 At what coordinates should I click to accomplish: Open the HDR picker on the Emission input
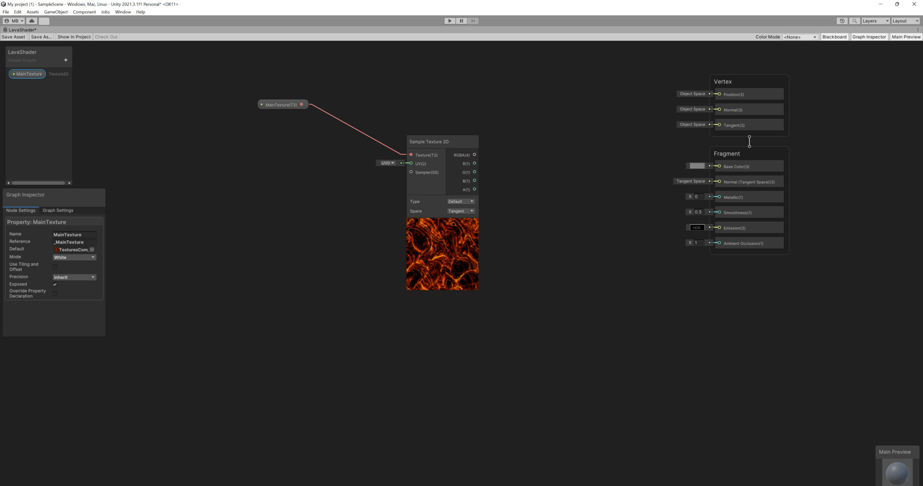click(x=696, y=227)
